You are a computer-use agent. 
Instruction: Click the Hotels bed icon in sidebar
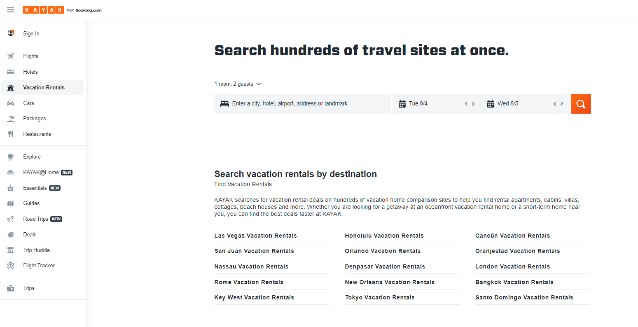tap(11, 72)
